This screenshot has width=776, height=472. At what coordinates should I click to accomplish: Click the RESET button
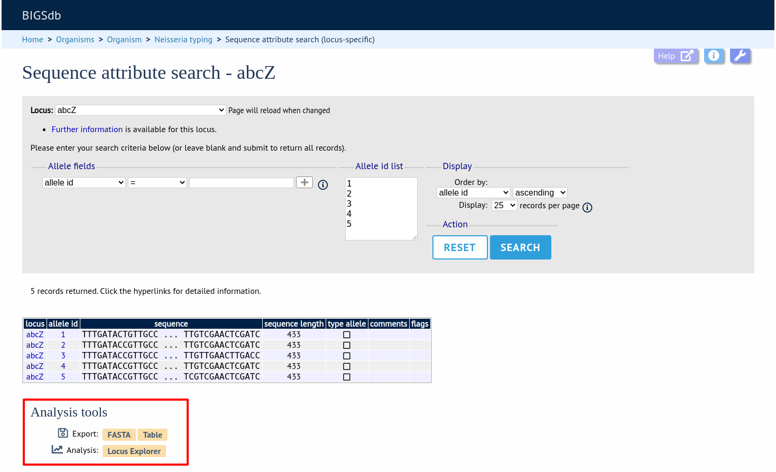460,247
